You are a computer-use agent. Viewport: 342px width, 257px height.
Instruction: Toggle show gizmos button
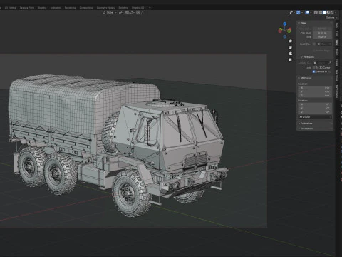(x=299, y=13)
